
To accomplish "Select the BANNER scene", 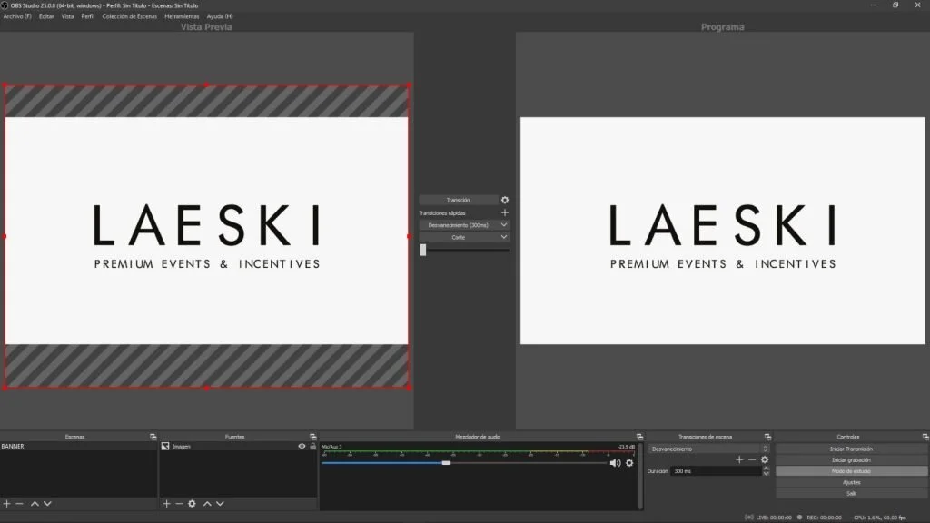I will pyautogui.click(x=78, y=446).
